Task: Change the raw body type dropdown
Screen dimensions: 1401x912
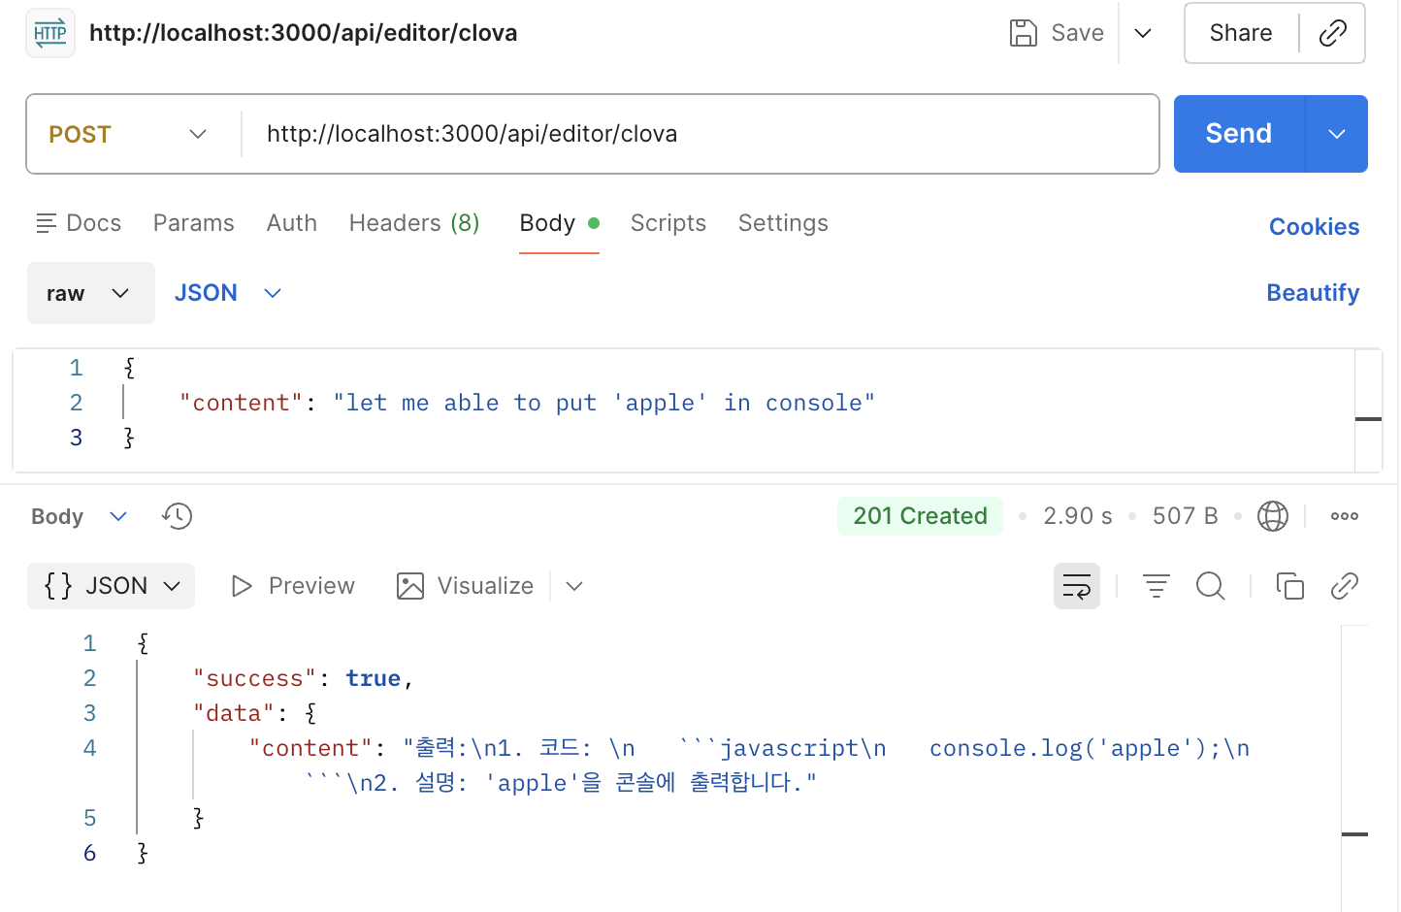Action: [91, 293]
